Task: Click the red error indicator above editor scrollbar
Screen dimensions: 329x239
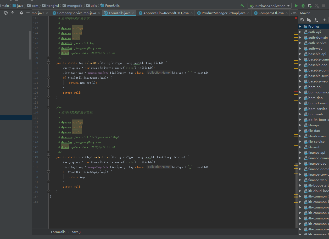Action: coord(296,18)
